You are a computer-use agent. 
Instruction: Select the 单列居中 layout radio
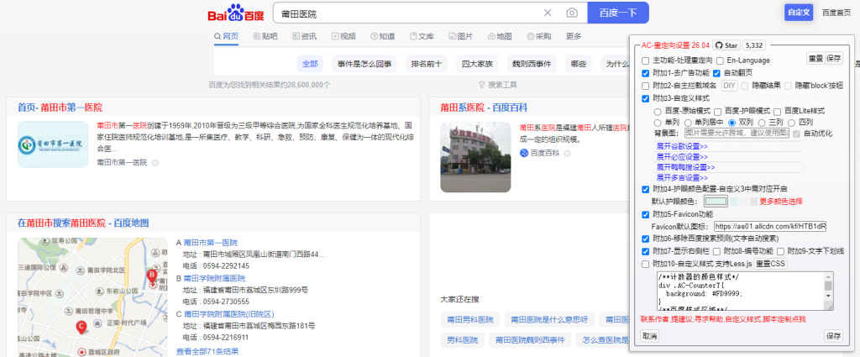(688, 123)
